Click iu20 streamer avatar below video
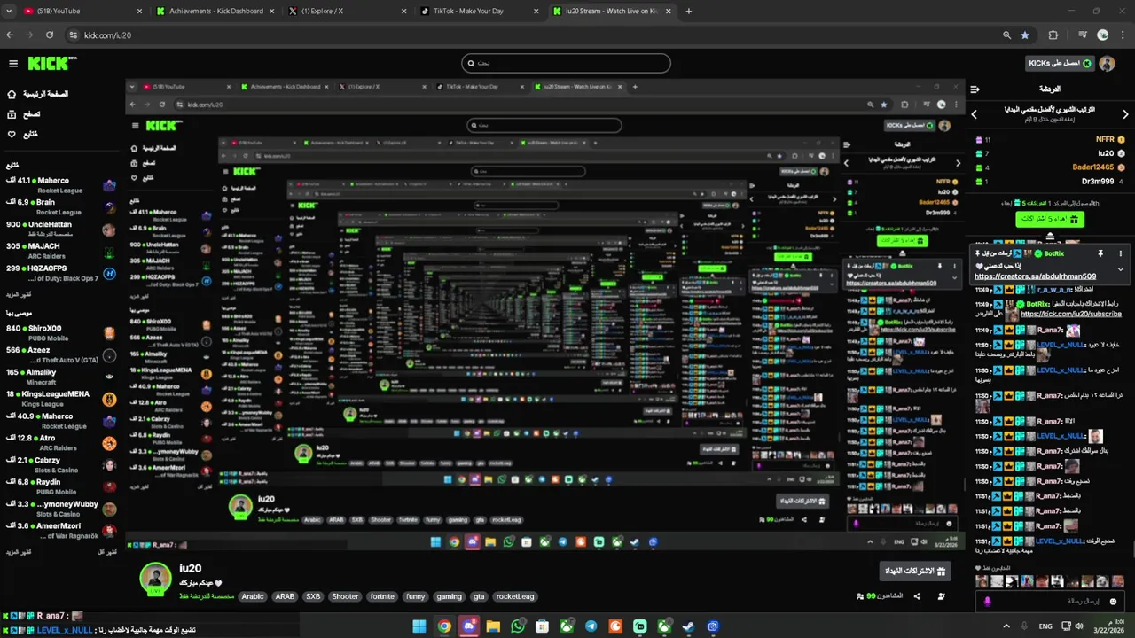The image size is (1135, 638). 155,578
